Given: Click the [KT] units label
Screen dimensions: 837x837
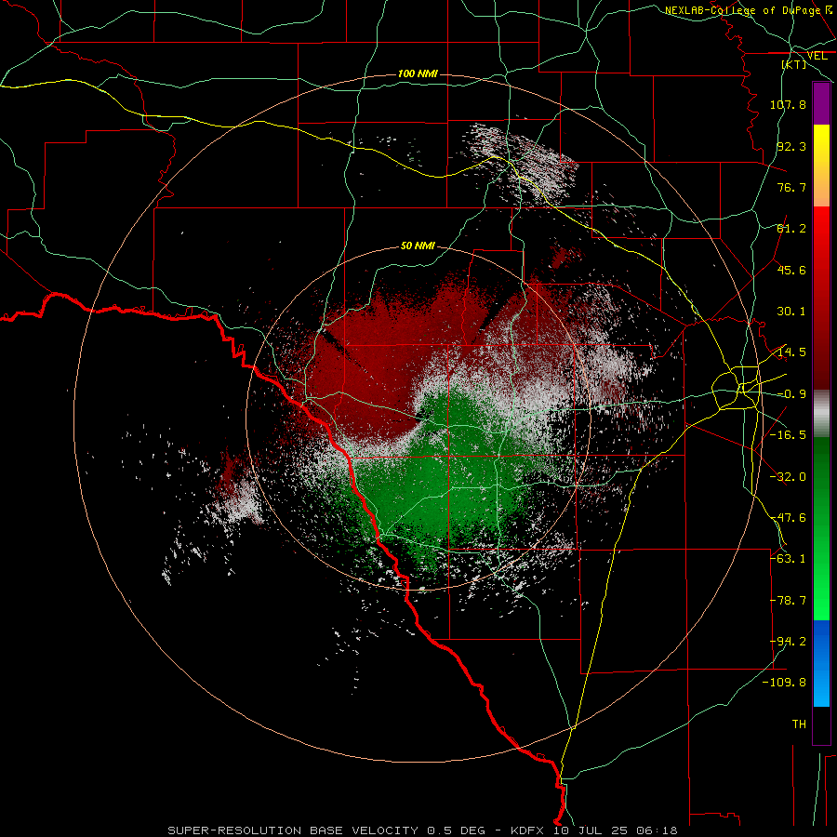Looking at the screenshot, I should [x=794, y=64].
